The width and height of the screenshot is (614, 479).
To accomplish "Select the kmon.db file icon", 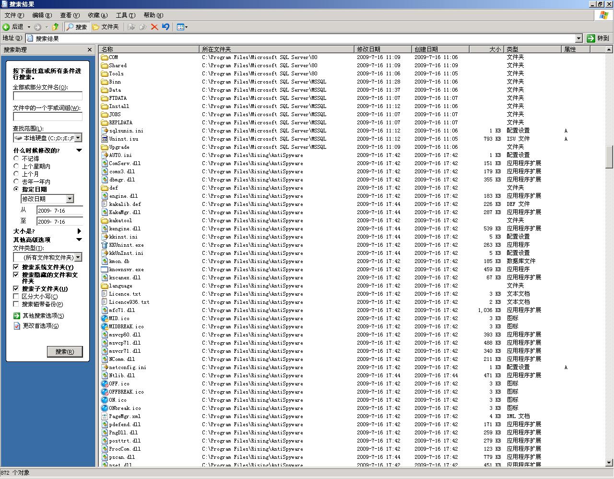I will (105, 261).
